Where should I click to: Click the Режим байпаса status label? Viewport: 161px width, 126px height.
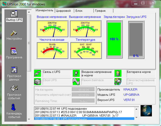click(x=97, y=82)
